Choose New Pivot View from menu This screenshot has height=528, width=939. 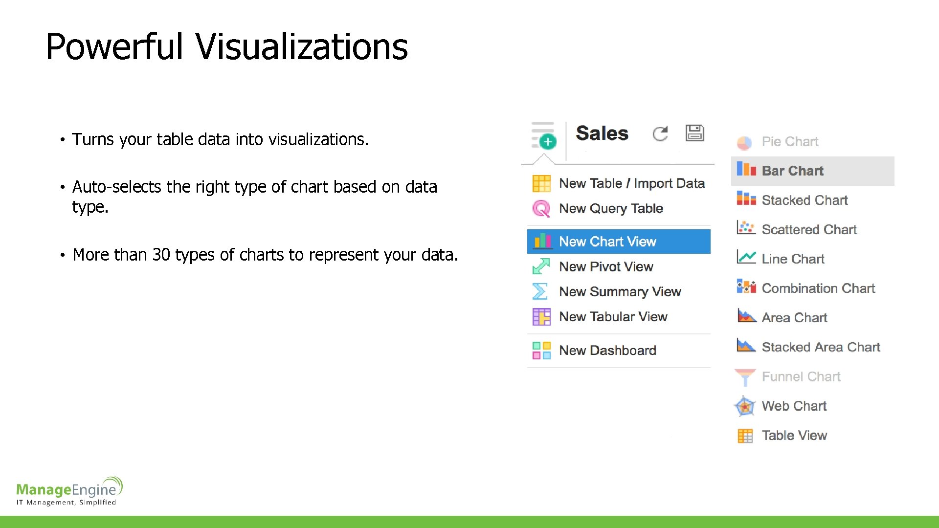(x=605, y=267)
